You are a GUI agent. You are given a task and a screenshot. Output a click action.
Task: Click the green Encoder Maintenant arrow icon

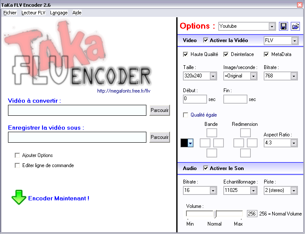click(x=19, y=197)
